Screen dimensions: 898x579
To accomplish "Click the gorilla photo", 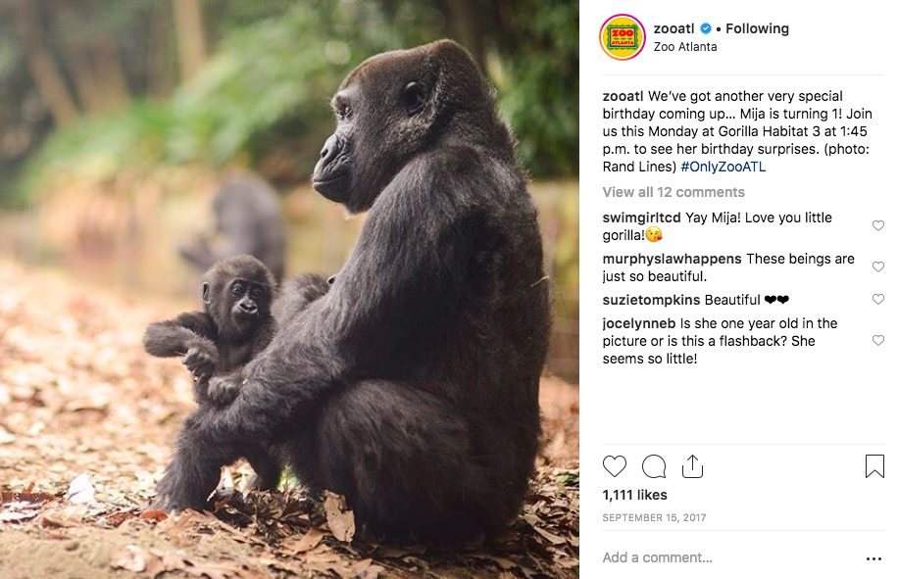I will pyautogui.click(x=289, y=290).
